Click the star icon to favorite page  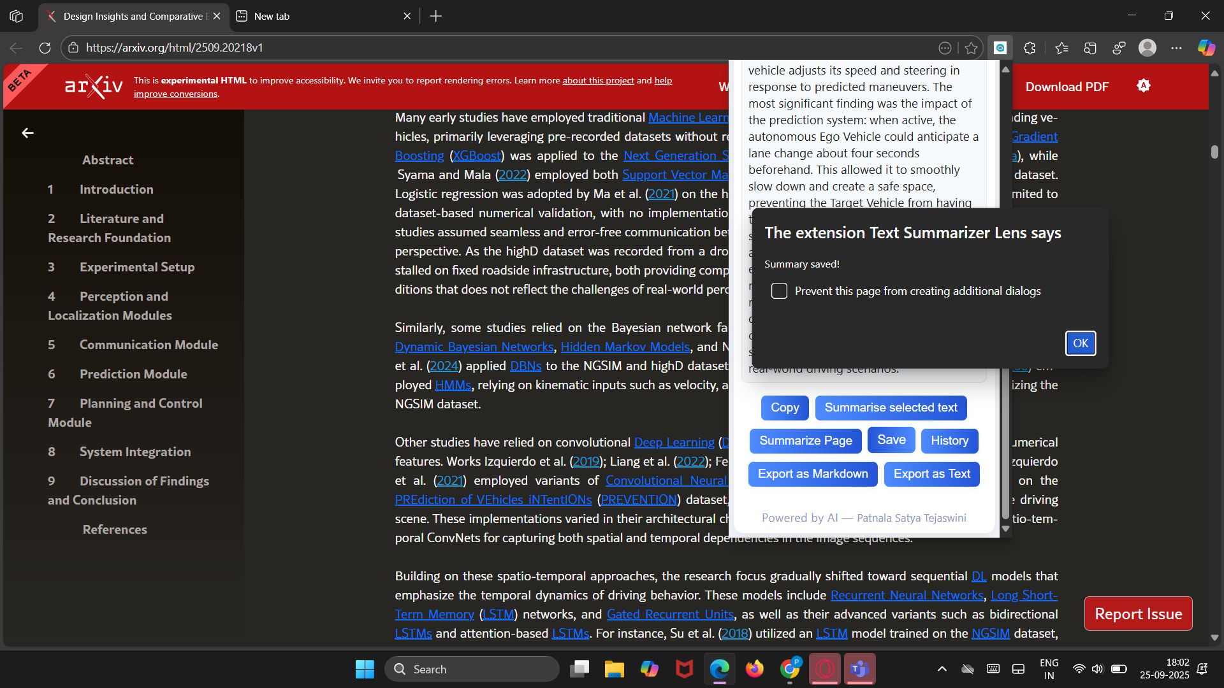[971, 48]
